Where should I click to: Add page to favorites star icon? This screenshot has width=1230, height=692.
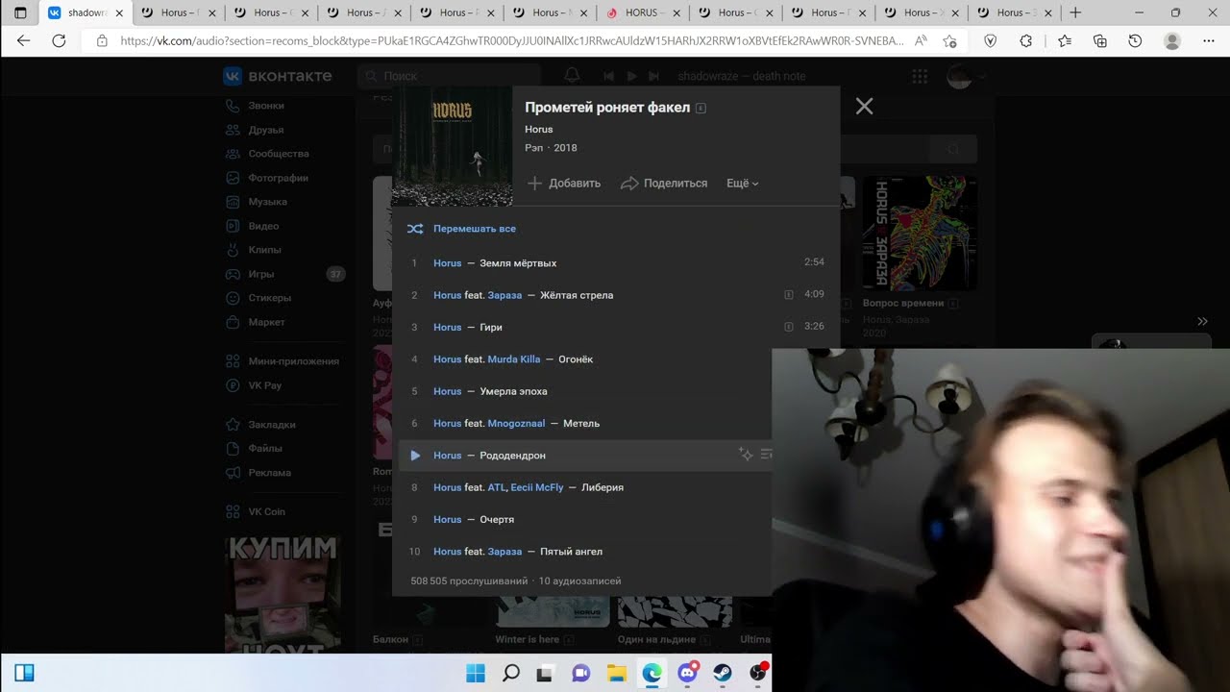coord(949,41)
